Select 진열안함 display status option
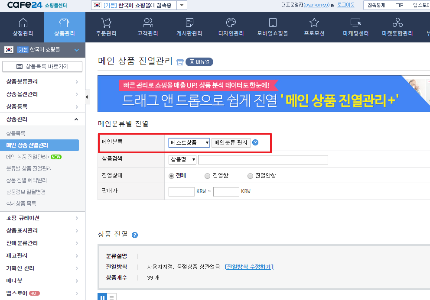The image size is (430, 300). coord(250,176)
